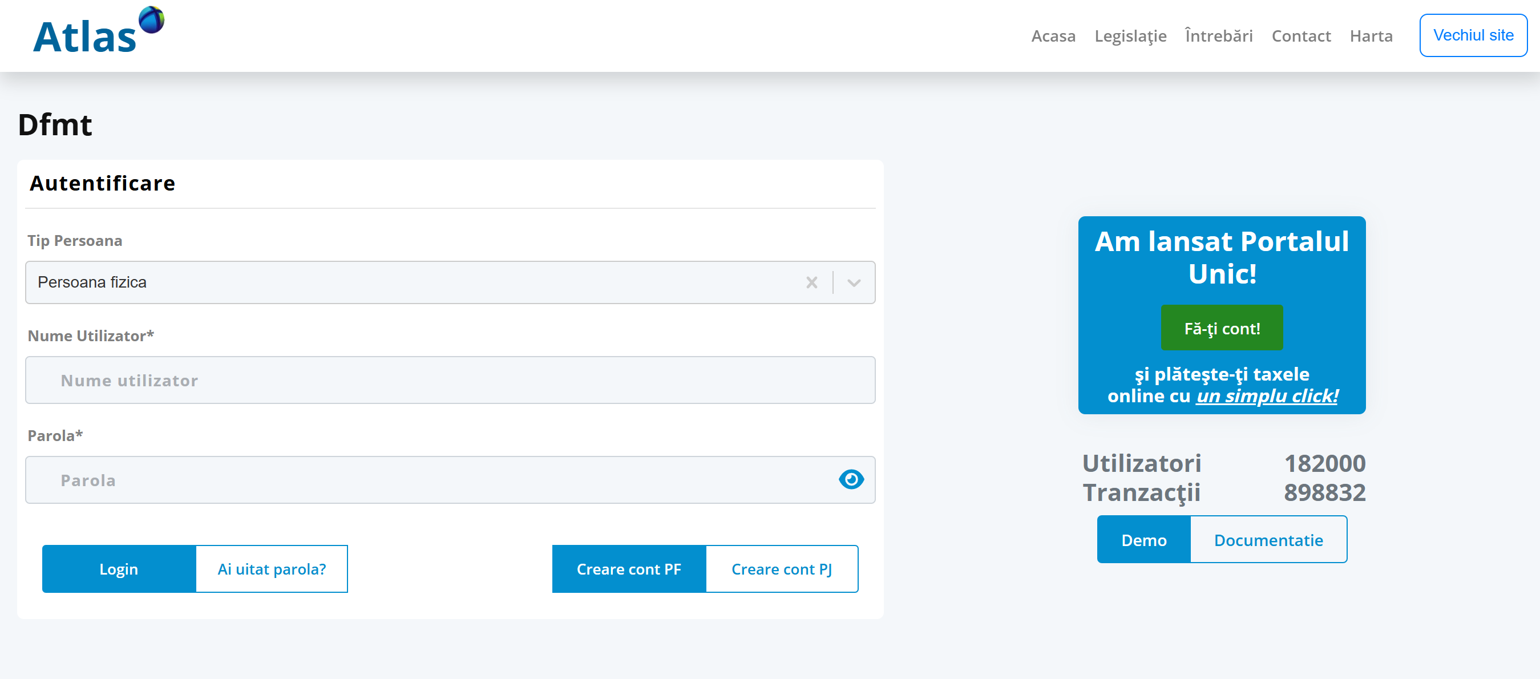Select Creare cont PF button
The image size is (1540, 679).
coord(628,569)
